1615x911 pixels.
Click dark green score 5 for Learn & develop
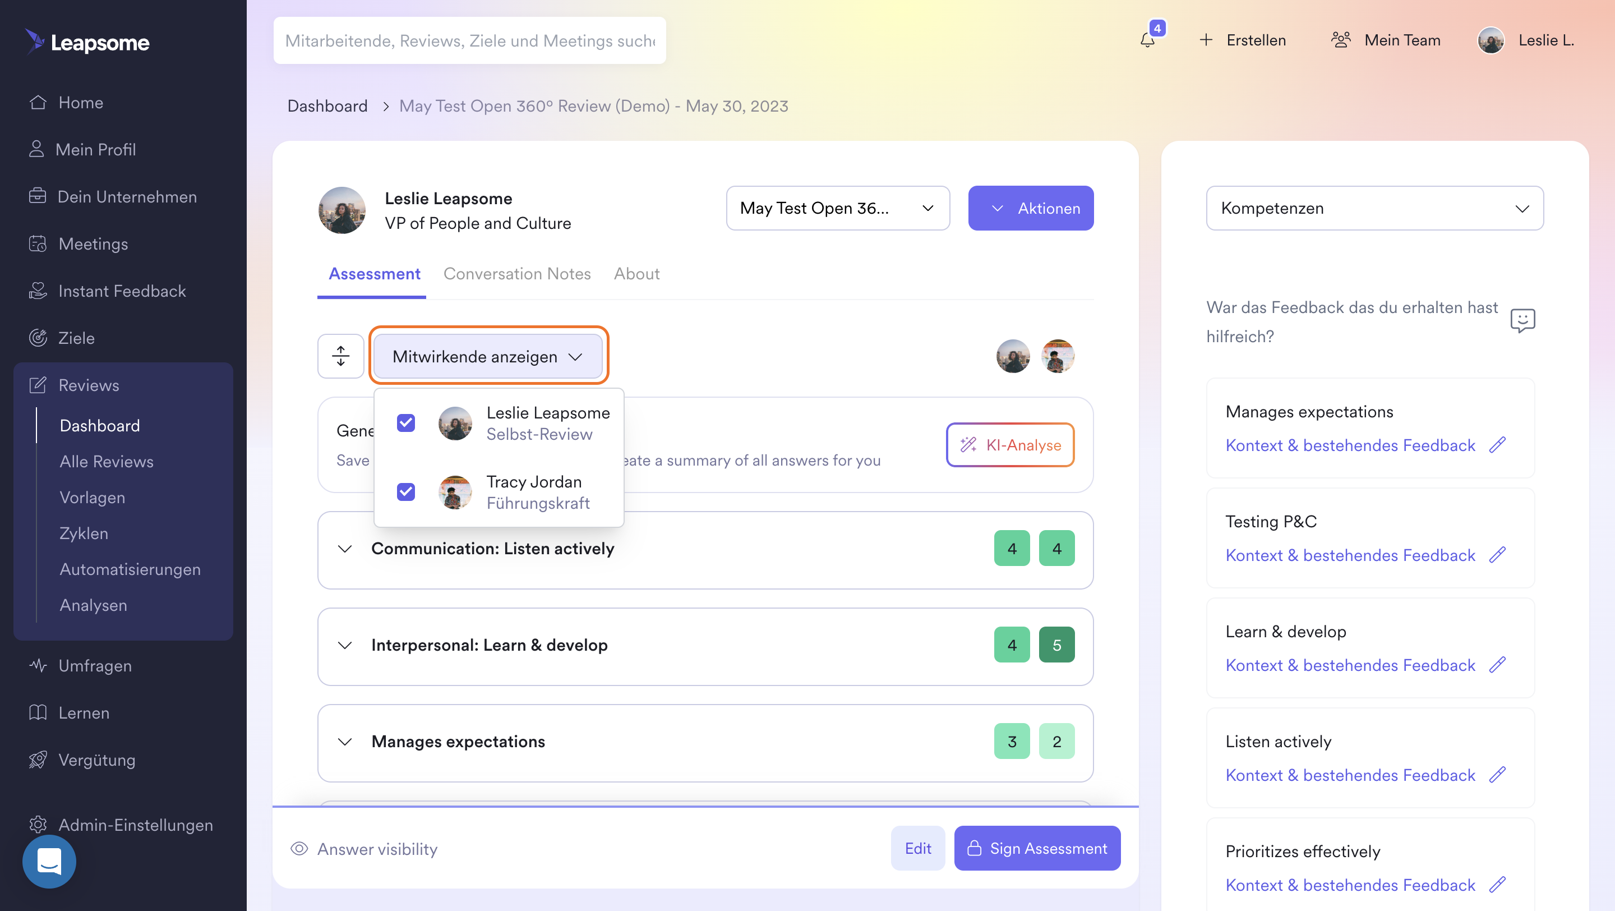(x=1056, y=645)
